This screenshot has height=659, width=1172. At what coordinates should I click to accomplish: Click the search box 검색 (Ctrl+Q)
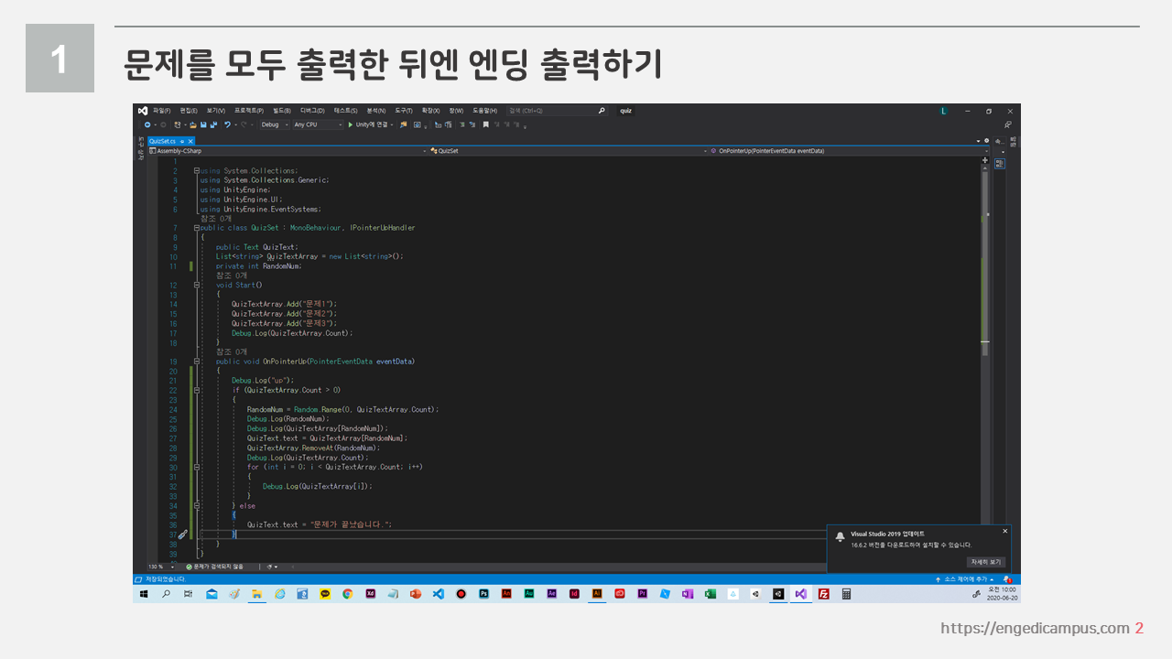point(556,111)
